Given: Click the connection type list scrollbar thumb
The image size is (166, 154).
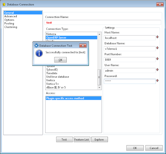Looking at the screenshot, I should click(x=99, y=77).
